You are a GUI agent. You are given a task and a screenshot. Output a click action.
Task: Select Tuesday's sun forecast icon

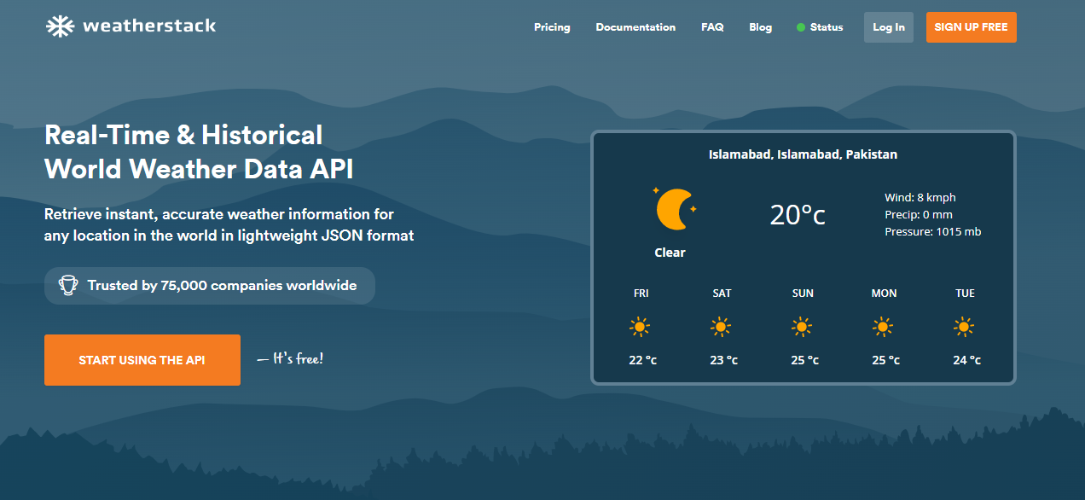click(x=964, y=326)
